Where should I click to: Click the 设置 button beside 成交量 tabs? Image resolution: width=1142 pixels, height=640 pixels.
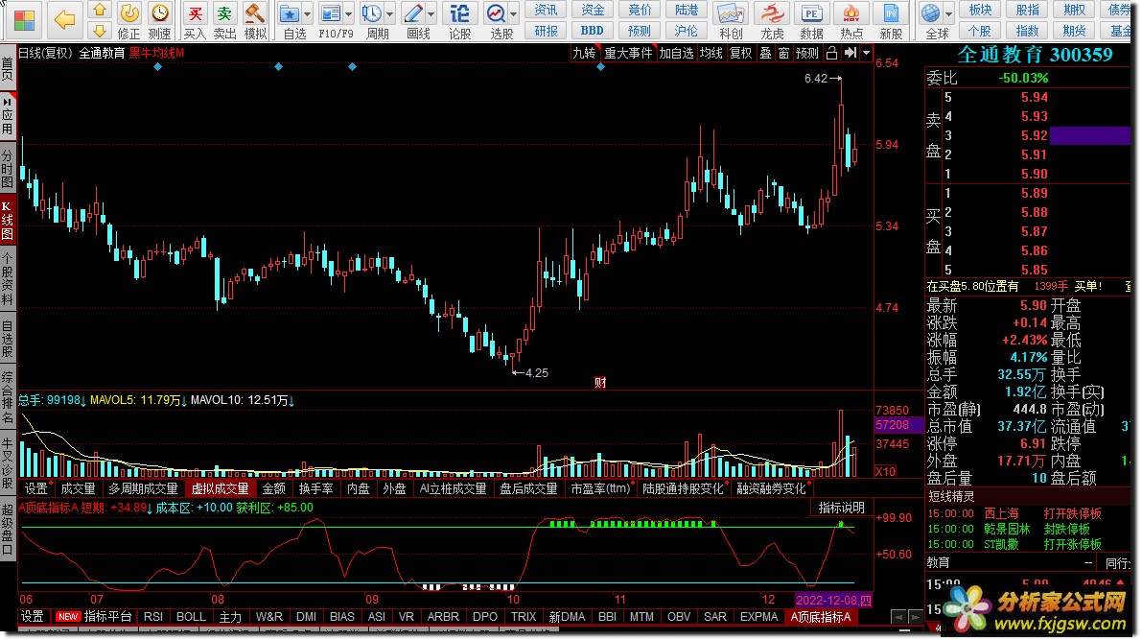coord(35,488)
